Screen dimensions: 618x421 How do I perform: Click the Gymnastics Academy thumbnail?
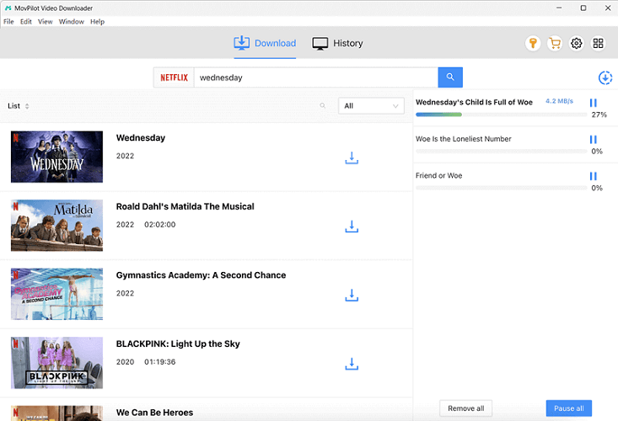[x=56, y=294]
